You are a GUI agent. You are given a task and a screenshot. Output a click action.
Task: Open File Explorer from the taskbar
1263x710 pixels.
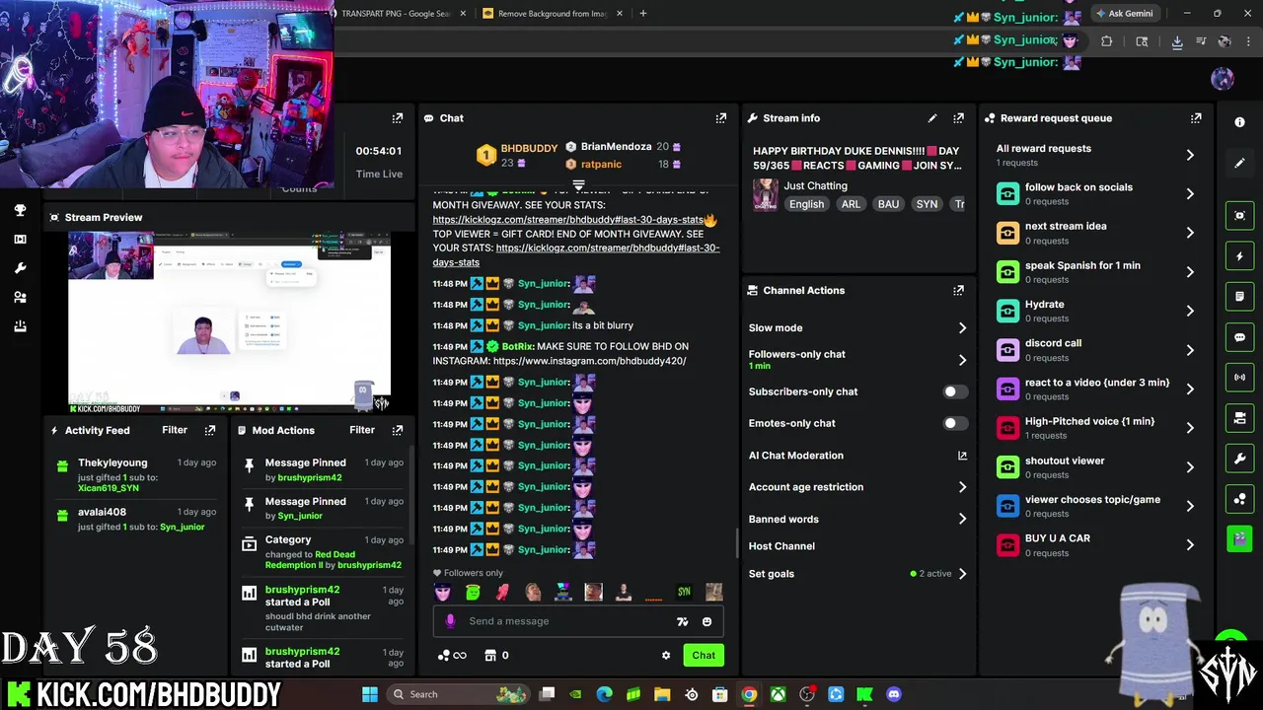point(662,694)
